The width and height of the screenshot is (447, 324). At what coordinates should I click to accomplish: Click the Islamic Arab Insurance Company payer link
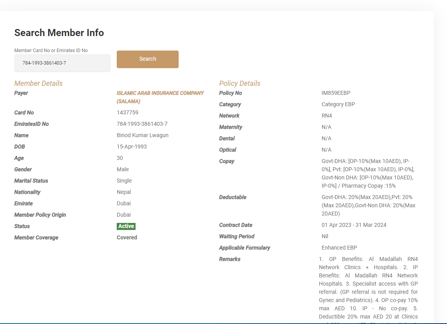pyautogui.click(x=160, y=97)
